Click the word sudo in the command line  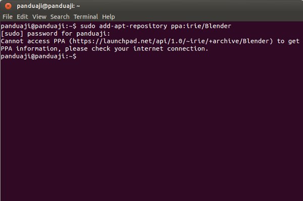point(88,26)
